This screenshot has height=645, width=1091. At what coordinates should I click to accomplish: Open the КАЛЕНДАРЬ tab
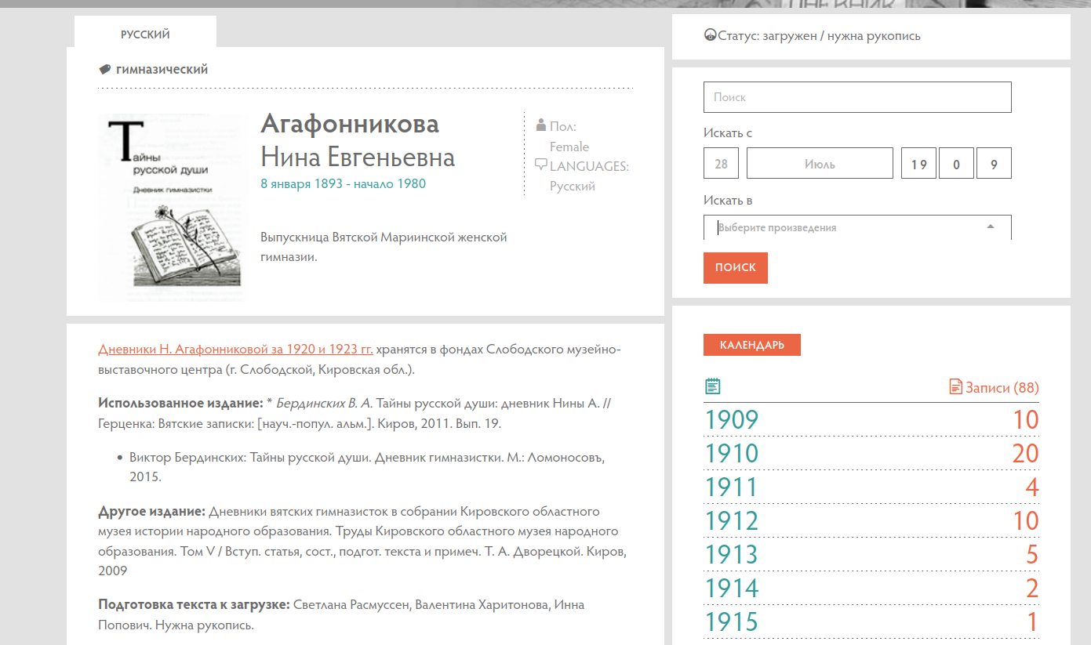pos(751,345)
